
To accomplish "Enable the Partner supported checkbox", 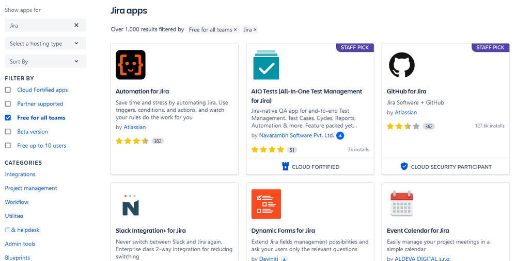I will (x=8, y=103).
